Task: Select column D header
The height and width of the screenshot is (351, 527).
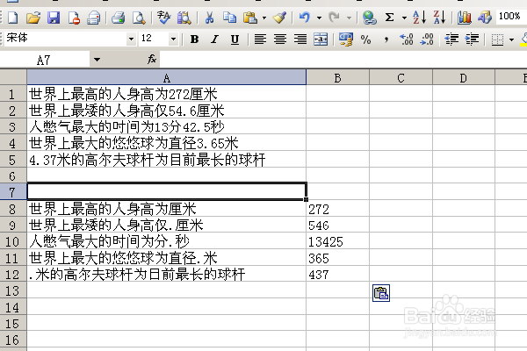Action: pyautogui.click(x=464, y=77)
